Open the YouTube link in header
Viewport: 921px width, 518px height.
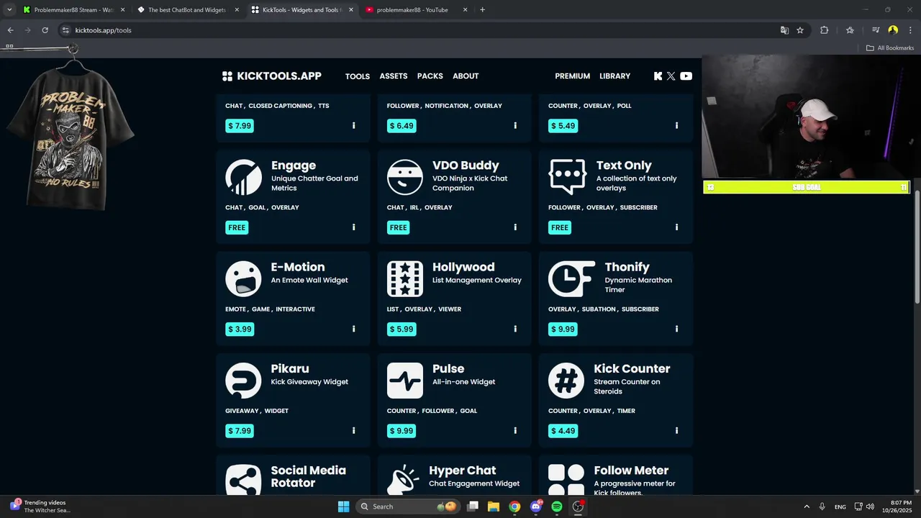click(686, 76)
